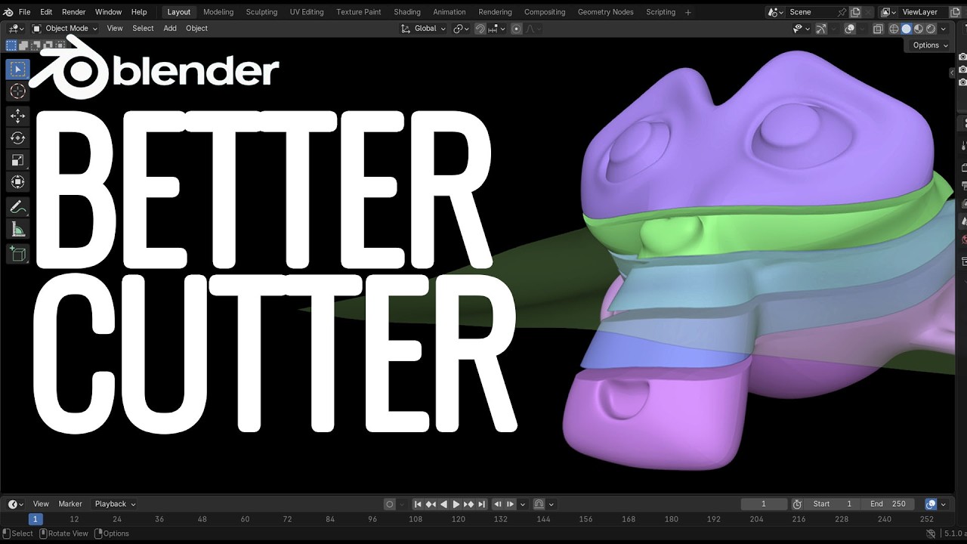This screenshot has height=544, width=967.
Task: Open the Object Mode dropdown
Action: coord(65,29)
